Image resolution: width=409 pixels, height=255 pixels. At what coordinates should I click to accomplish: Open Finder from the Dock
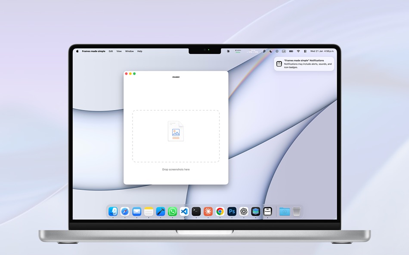(113, 211)
